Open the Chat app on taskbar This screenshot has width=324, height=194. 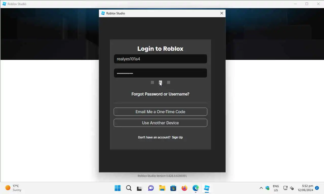[151, 188]
